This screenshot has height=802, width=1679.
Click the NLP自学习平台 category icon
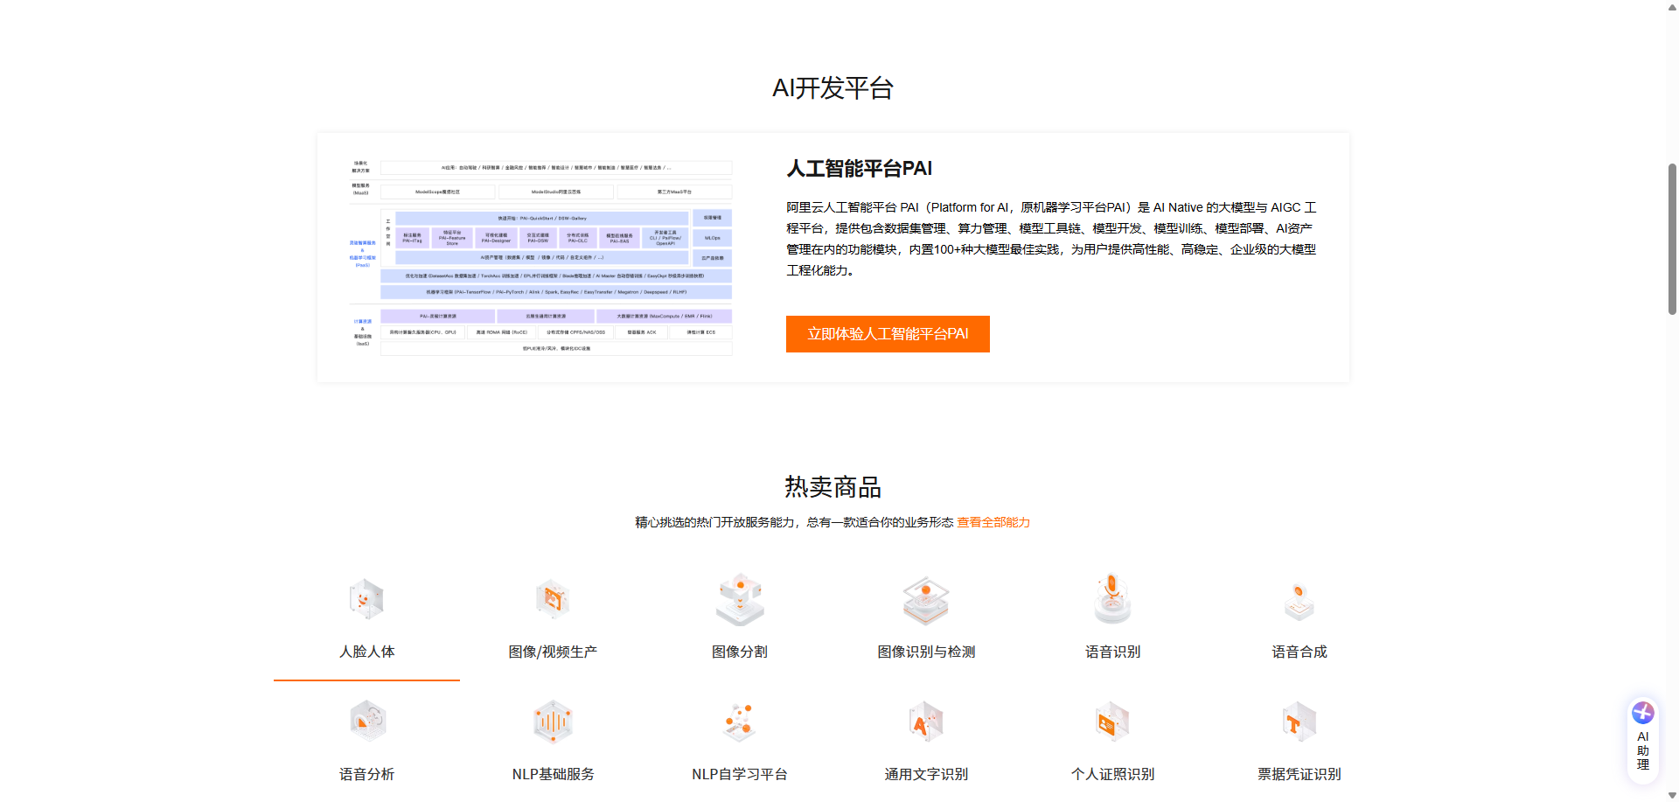740,722
